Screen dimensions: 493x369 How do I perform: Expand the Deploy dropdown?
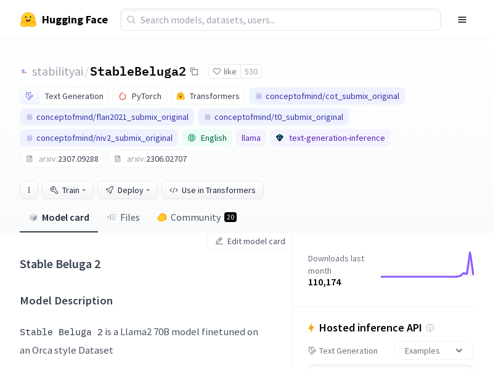(x=128, y=190)
